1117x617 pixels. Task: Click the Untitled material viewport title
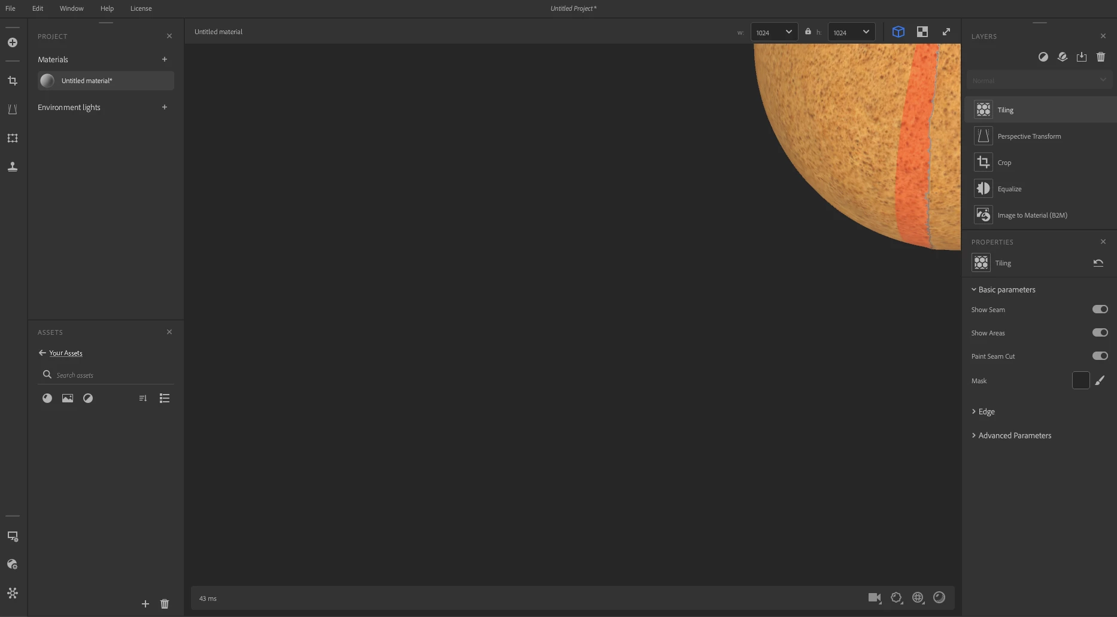click(x=218, y=32)
